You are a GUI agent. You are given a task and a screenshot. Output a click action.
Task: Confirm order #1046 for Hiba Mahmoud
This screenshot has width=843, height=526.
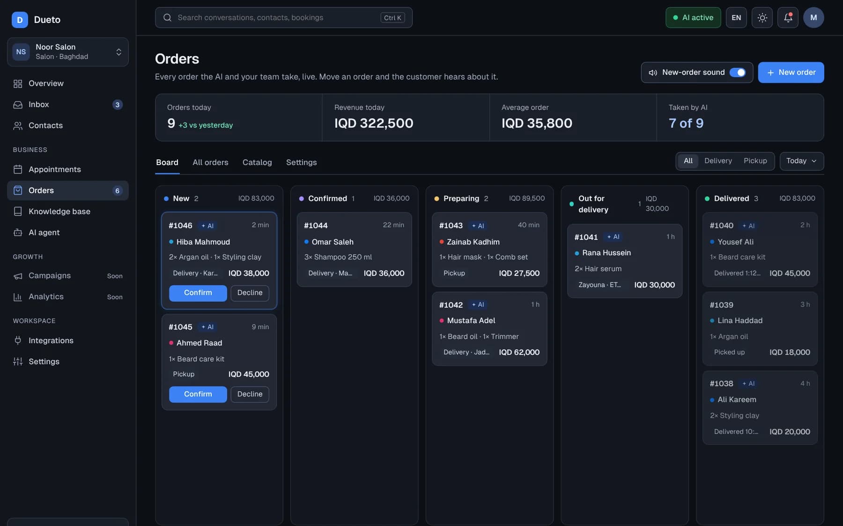198,293
